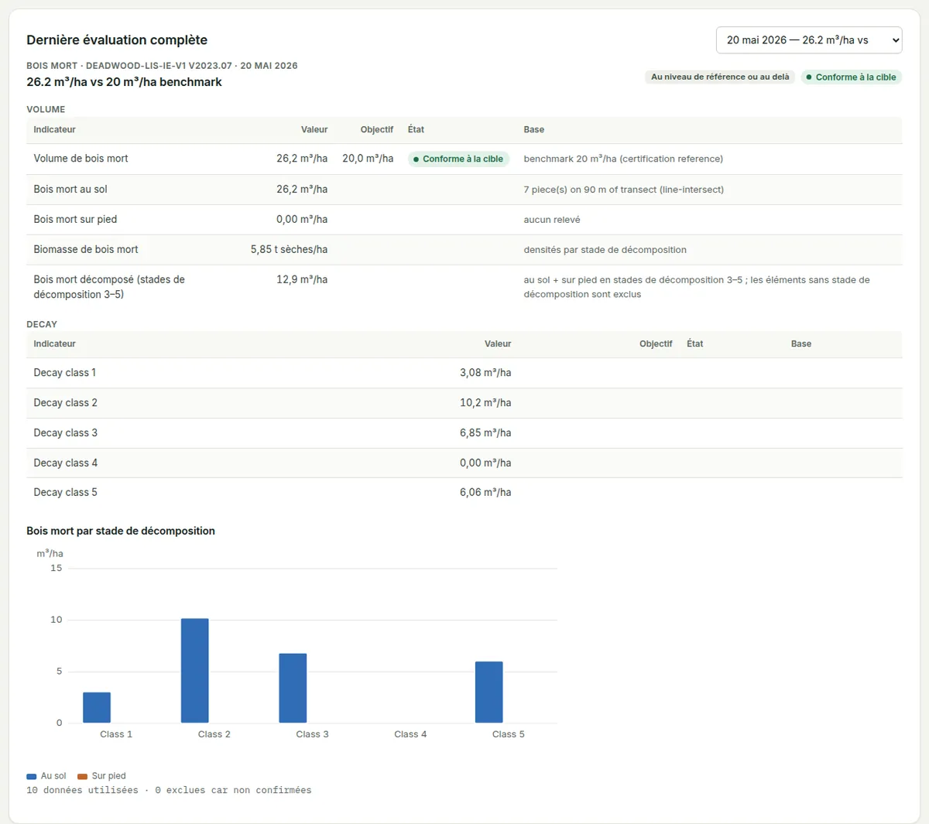Image resolution: width=929 pixels, height=824 pixels.
Task: Click the 'Volume de bois mort' row
Action: tap(464, 159)
